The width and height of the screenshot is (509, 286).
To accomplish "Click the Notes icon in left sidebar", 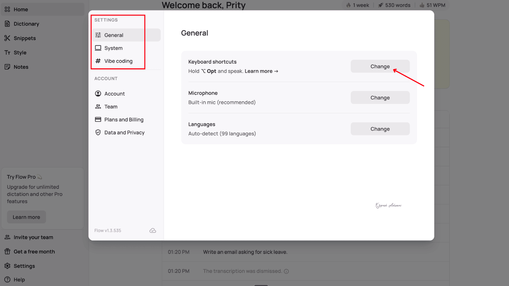I will click(x=7, y=67).
